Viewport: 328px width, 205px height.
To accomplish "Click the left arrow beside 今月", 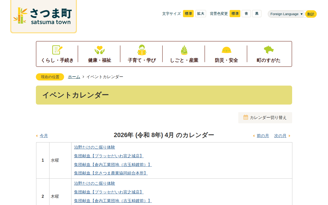I will [37, 136].
